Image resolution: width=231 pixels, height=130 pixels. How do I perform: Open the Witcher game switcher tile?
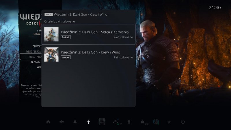(102, 122)
